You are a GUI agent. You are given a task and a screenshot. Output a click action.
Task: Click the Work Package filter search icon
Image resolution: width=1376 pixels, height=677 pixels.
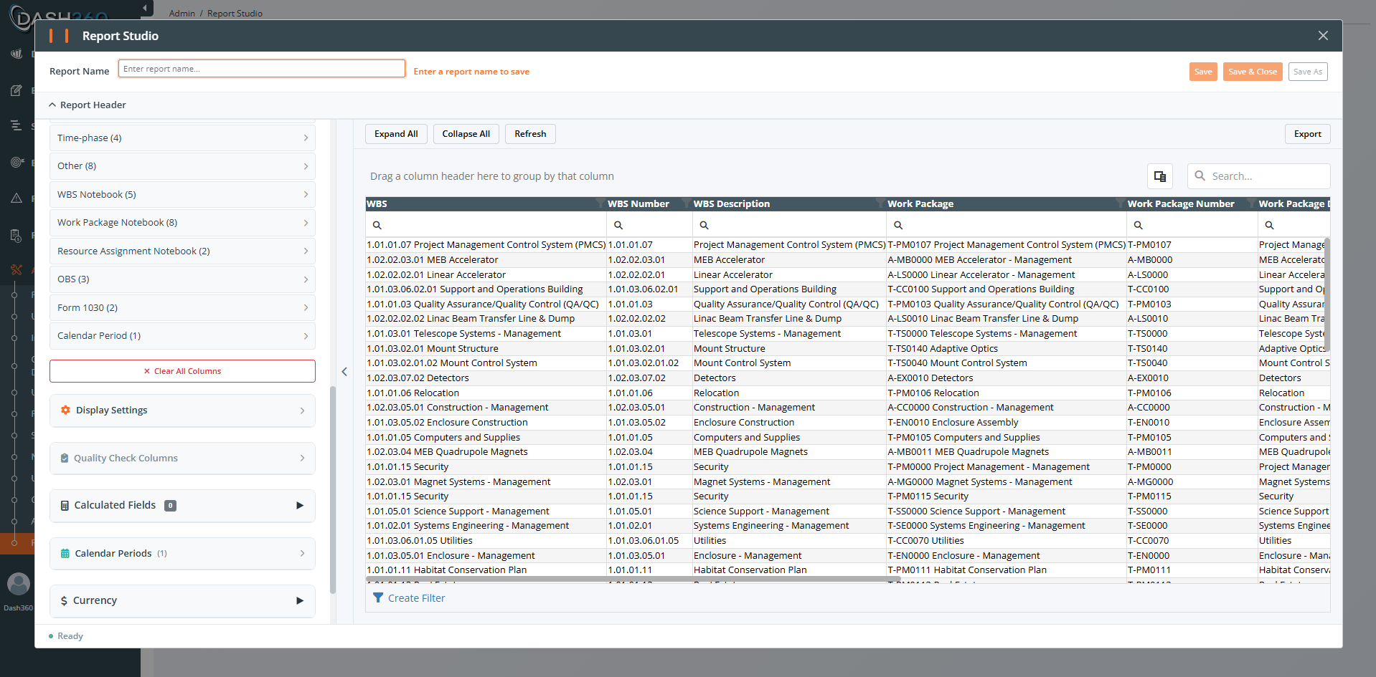point(898,225)
